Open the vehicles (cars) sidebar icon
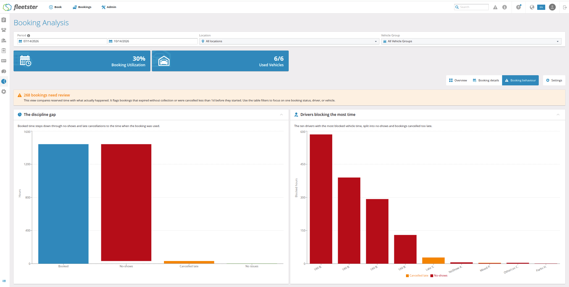The width and height of the screenshot is (569, 287). click(4, 30)
